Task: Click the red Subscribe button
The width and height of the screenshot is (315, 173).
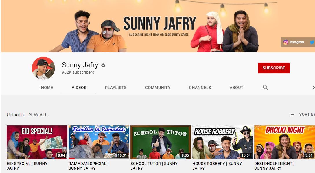Action: pos(274,68)
